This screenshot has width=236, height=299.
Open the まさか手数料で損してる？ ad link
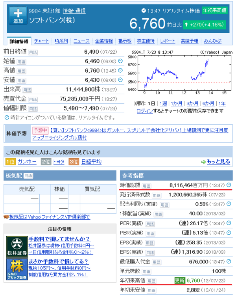(58, 262)
